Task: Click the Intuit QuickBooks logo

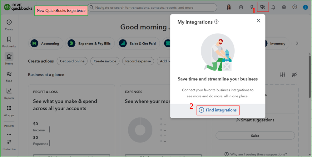Action: coord(18,7)
